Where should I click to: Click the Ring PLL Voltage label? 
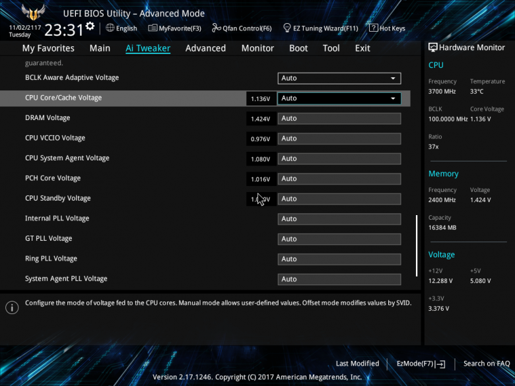coord(51,259)
